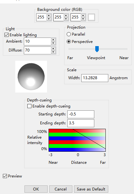The height and width of the screenshot is (194, 134).
Task: Click the Near label under Viewpoint slider
Action: point(124,58)
